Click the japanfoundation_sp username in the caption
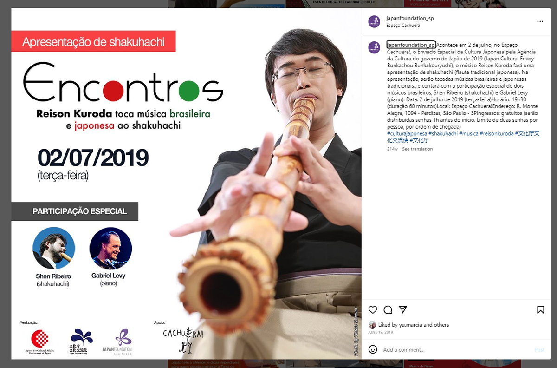 411,45
